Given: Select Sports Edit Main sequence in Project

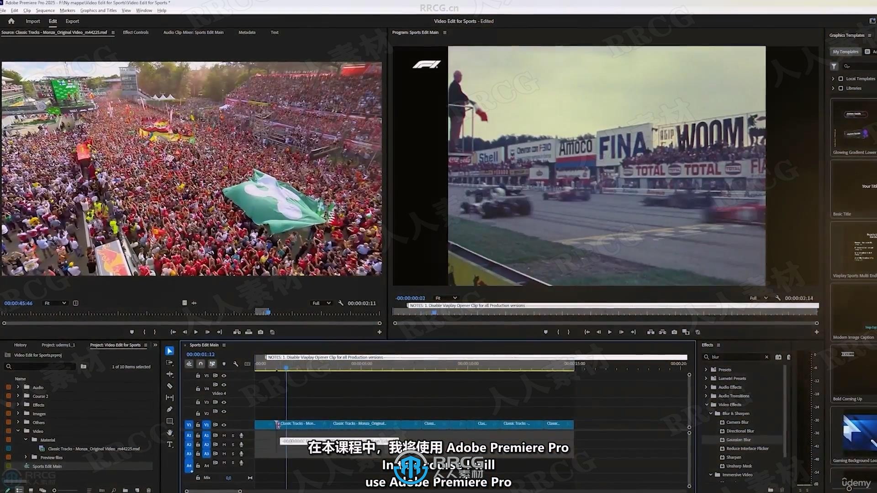Looking at the screenshot, I should [47, 466].
